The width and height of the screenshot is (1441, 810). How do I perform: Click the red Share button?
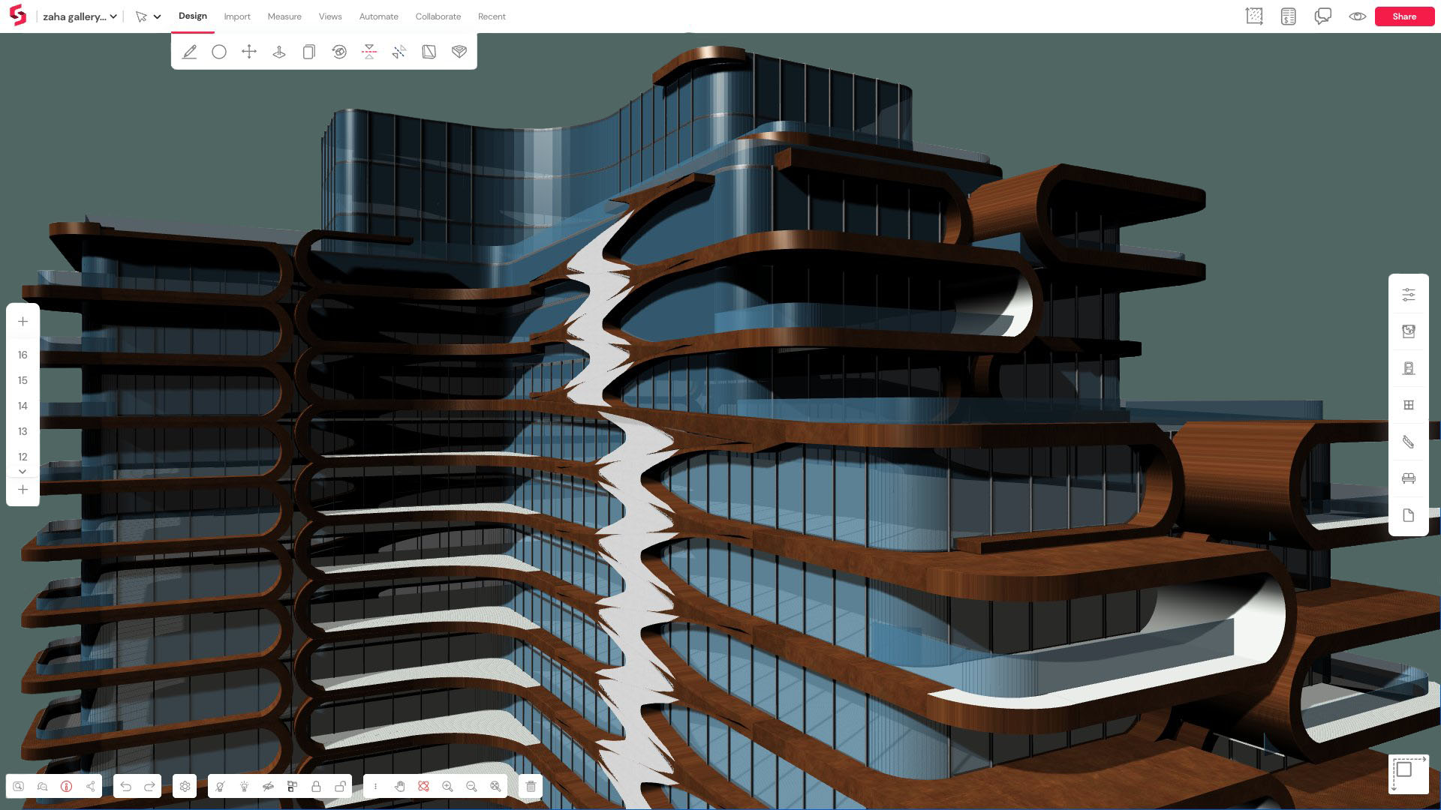point(1404,16)
